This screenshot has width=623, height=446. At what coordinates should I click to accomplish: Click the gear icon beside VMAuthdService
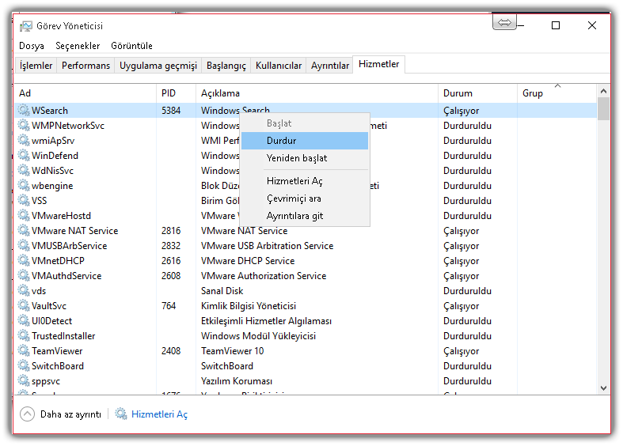click(24, 275)
